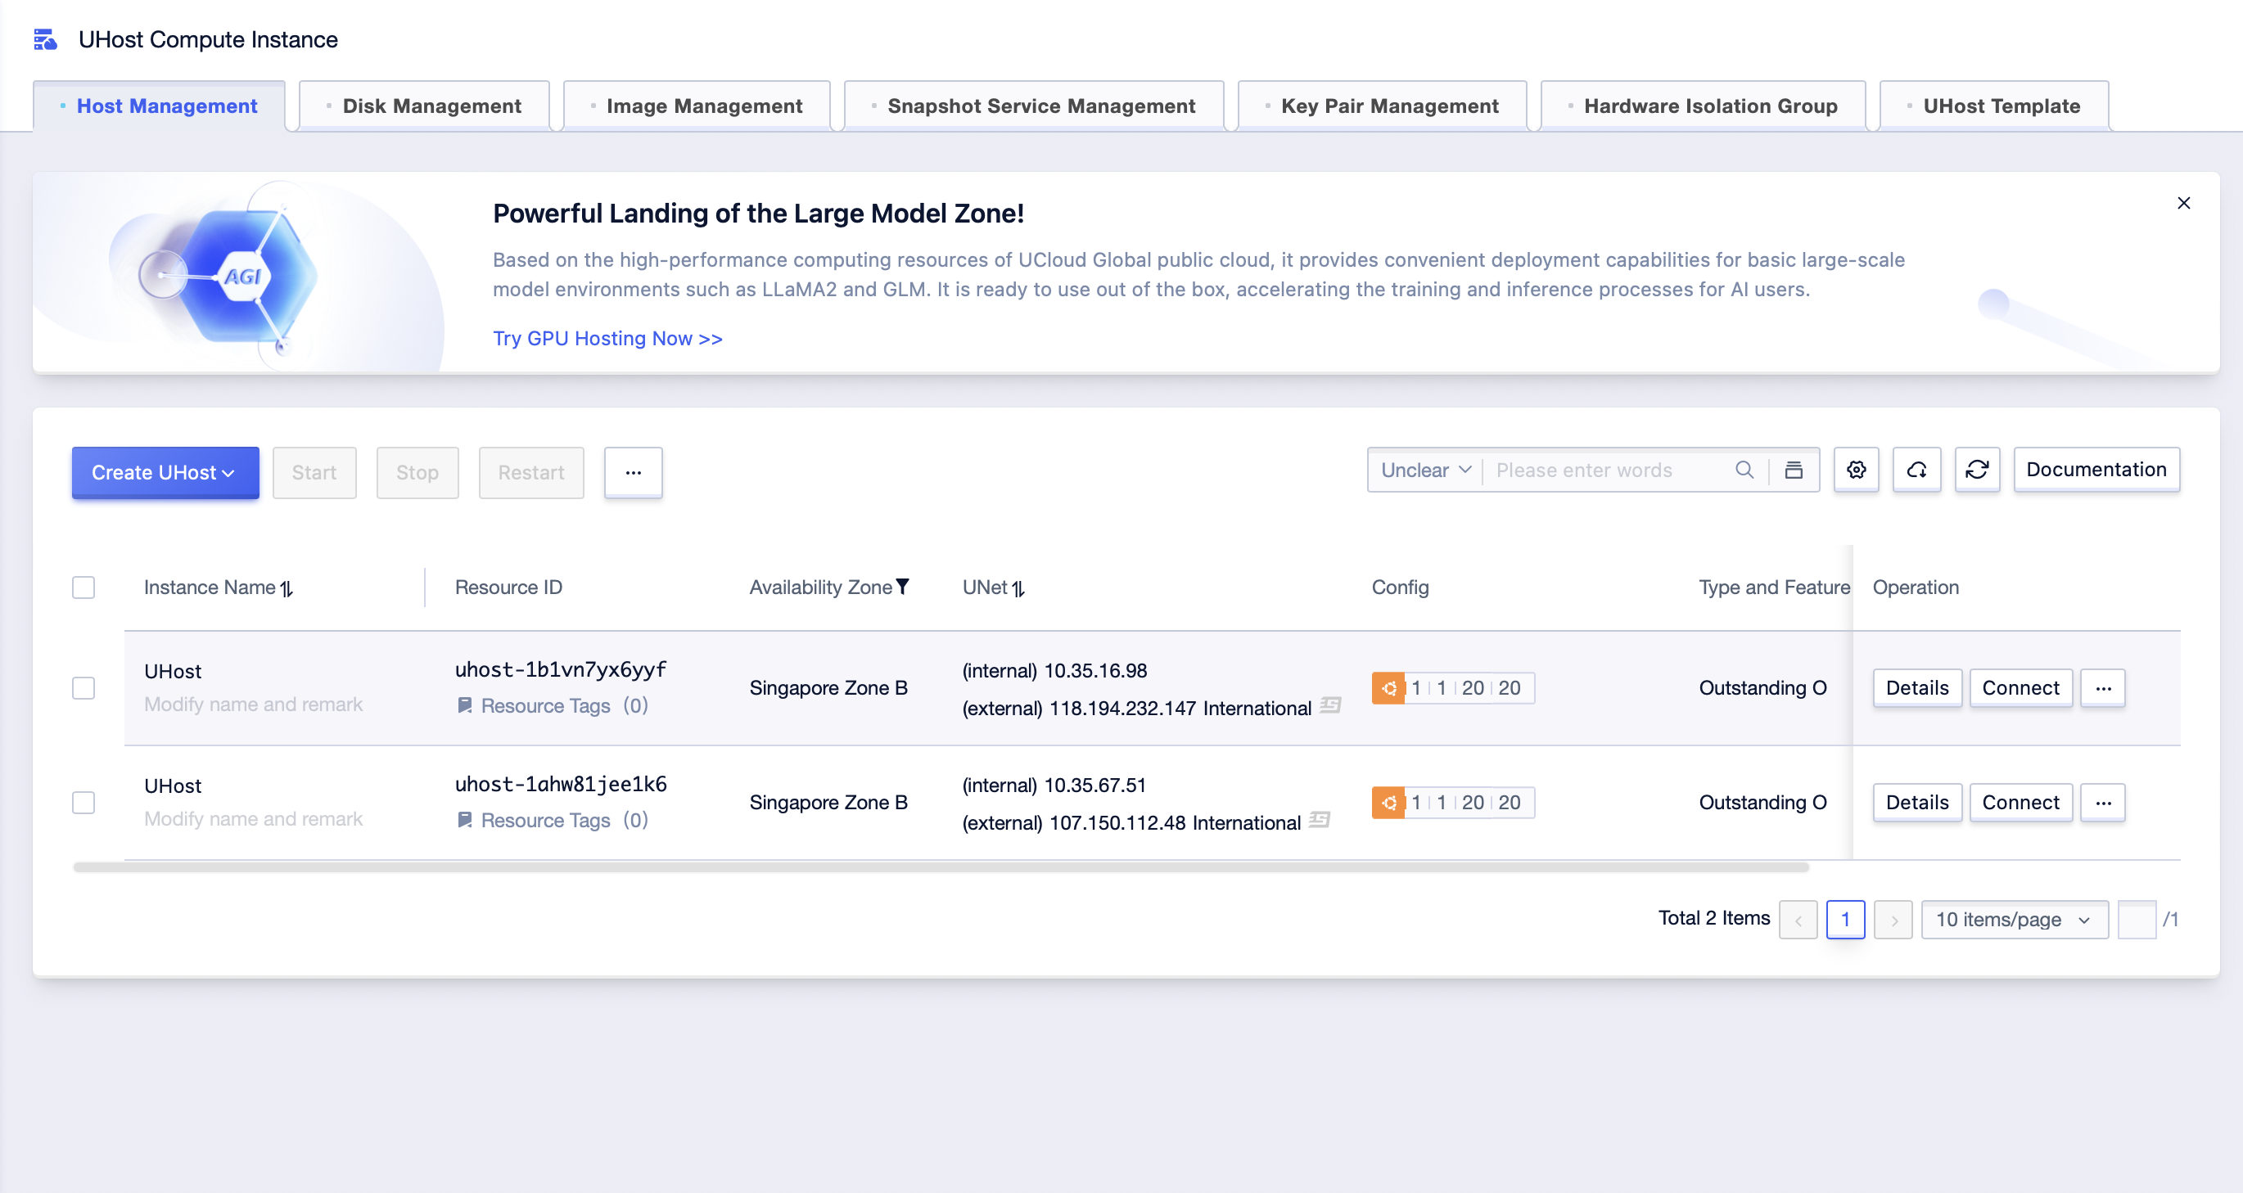The height and width of the screenshot is (1193, 2243).
Task: Click the cloud download icon button
Action: [1916, 470]
